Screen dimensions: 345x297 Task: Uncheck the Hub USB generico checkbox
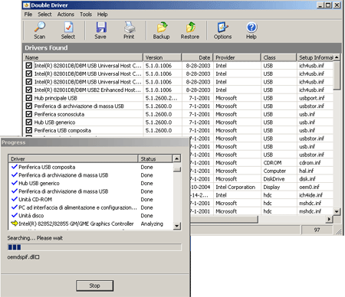29,122
